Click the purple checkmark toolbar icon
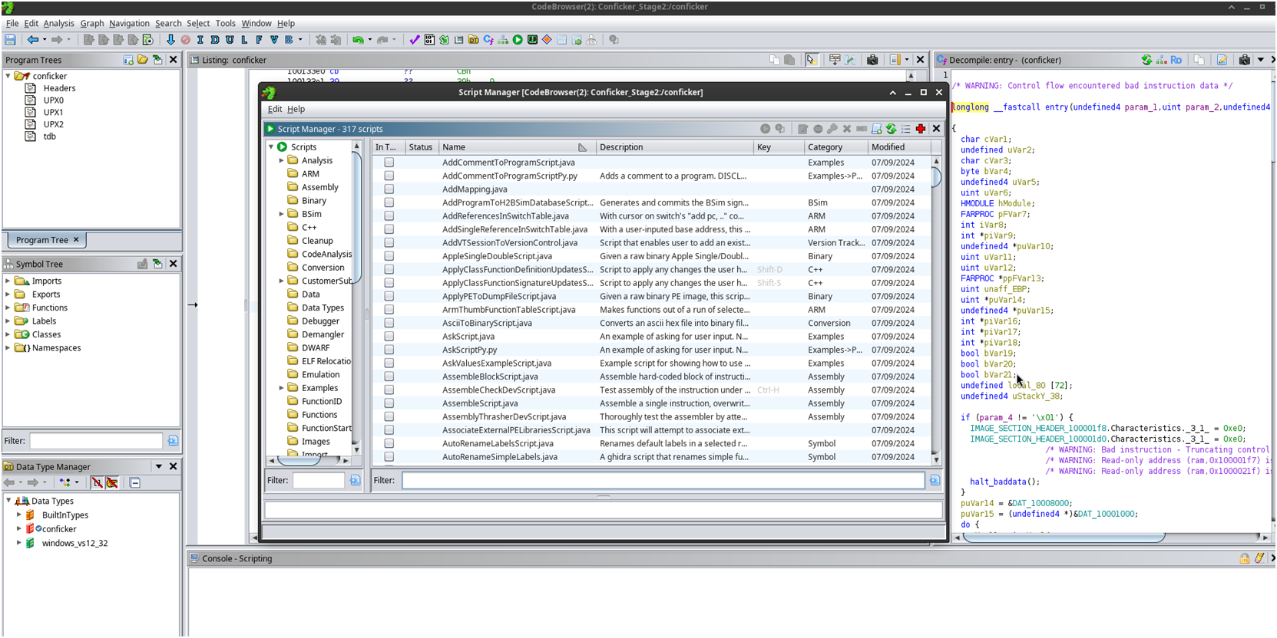This screenshot has width=1277, height=638. (x=415, y=40)
